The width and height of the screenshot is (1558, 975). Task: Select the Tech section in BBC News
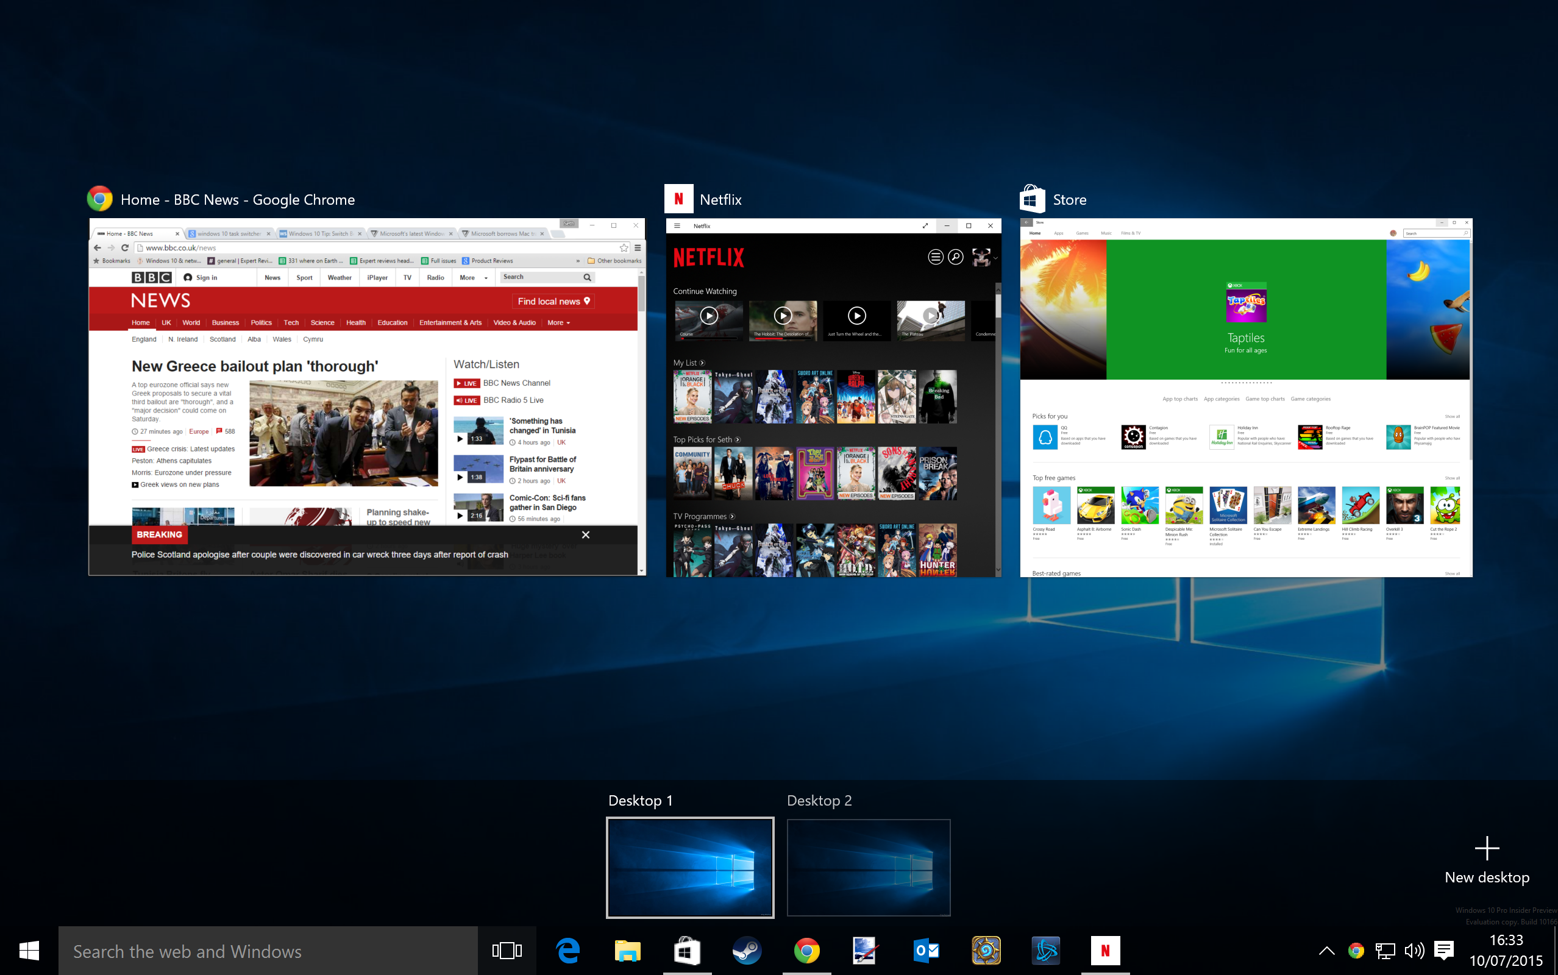291,322
